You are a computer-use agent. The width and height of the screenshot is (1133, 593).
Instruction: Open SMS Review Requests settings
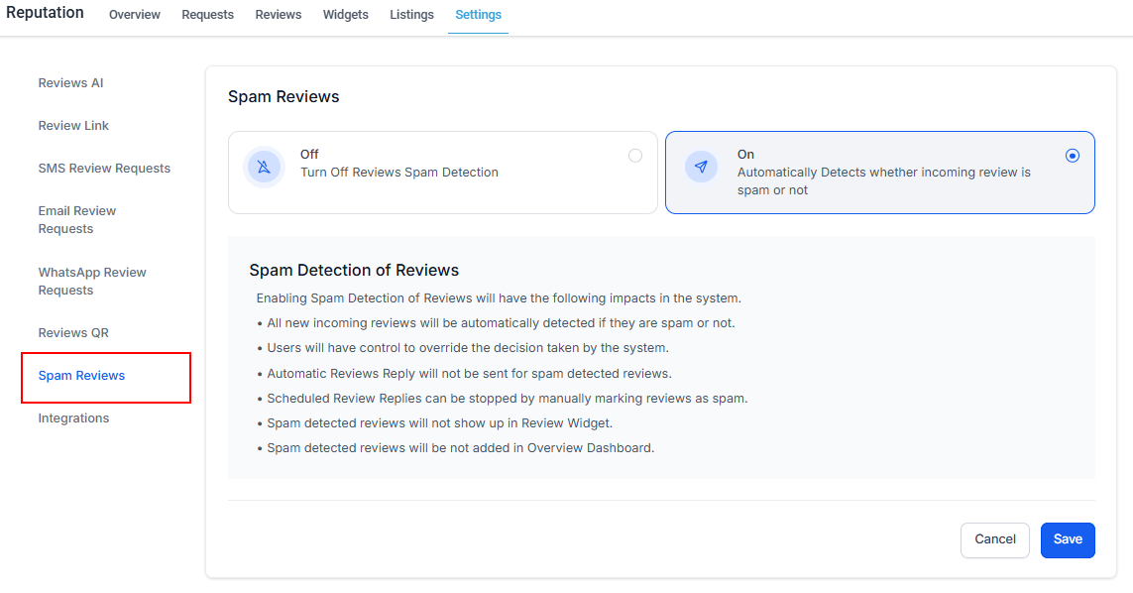(104, 169)
